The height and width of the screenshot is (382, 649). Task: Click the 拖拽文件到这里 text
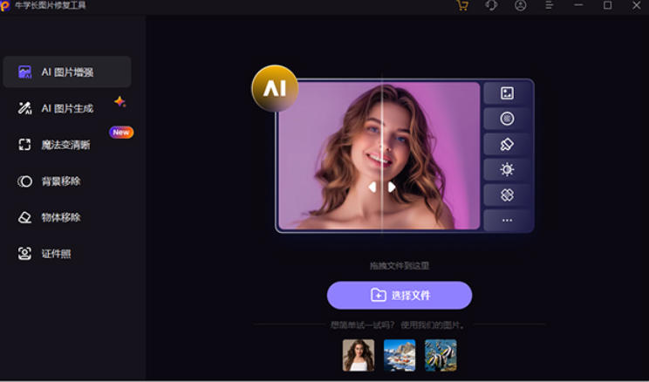[400, 266]
